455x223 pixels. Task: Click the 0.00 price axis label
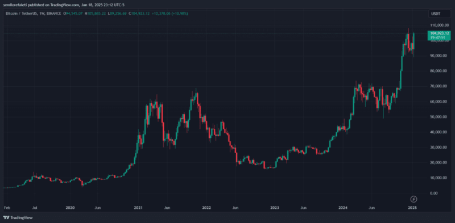point(435,193)
